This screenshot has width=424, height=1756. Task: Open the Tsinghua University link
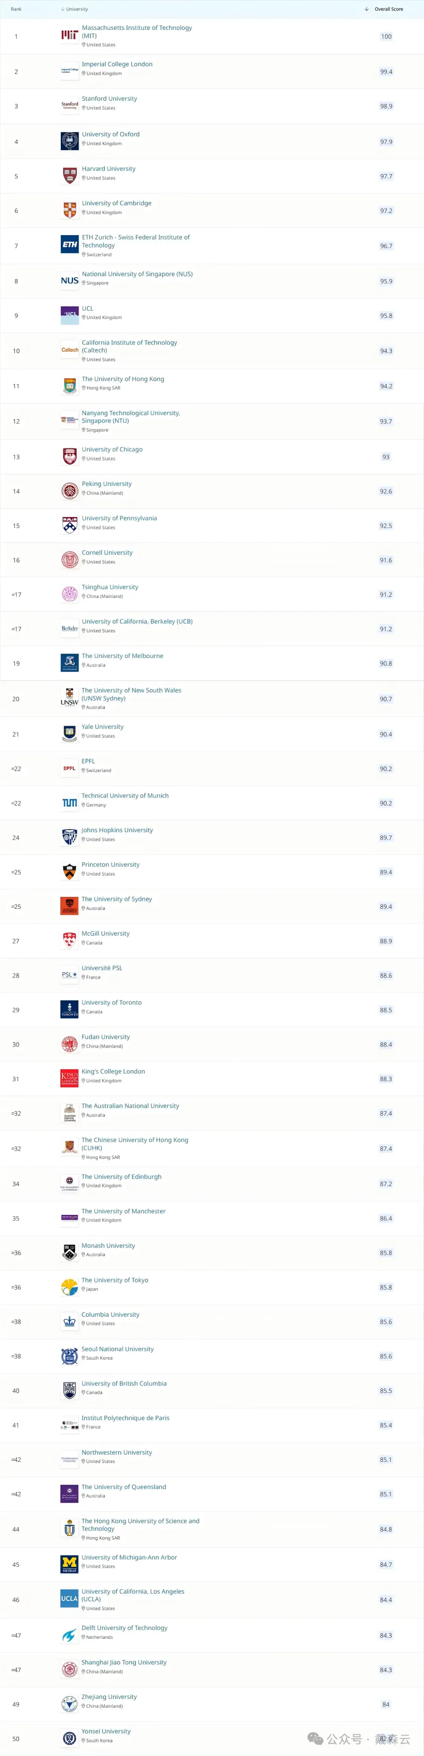pyautogui.click(x=110, y=587)
